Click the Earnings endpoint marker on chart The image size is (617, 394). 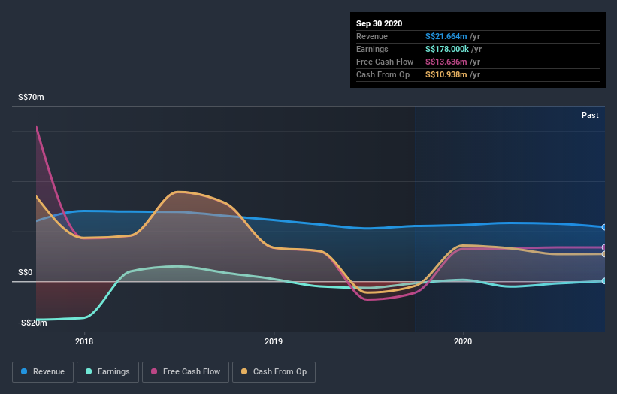coord(603,281)
